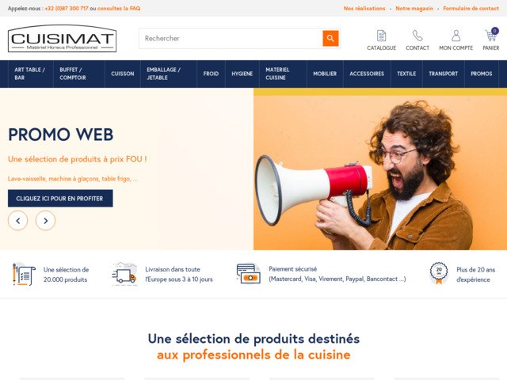Click 'Cliquez ici pour en profiter' button
Image resolution: width=507 pixels, height=380 pixels.
tap(60, 199)
